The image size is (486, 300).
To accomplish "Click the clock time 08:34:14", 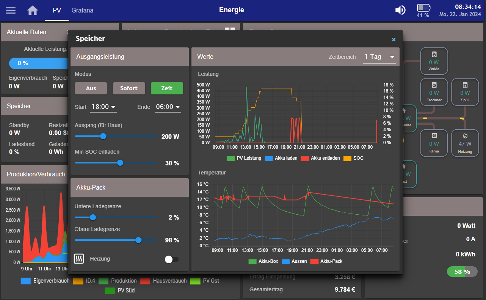I will [x=468, y=7].
